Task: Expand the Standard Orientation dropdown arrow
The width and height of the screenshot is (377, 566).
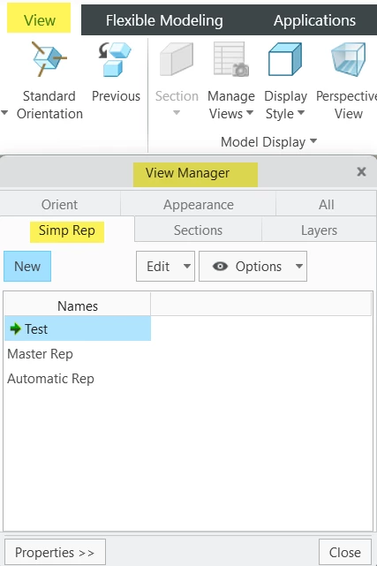Action: tap(4, 113)
